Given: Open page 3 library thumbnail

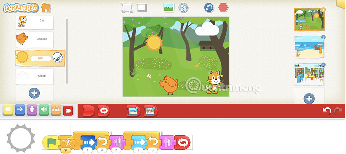Looking at the screenshot, I should click(309, 75).
